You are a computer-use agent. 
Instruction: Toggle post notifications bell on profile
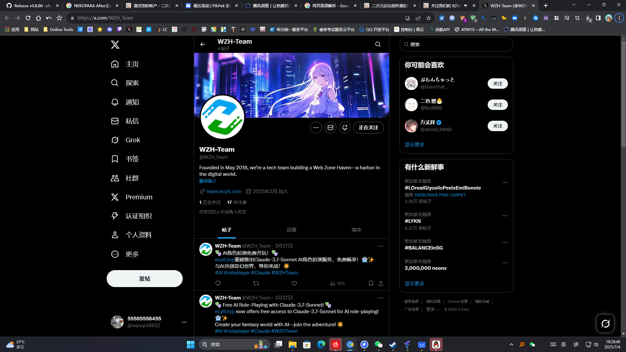point(345,128)
